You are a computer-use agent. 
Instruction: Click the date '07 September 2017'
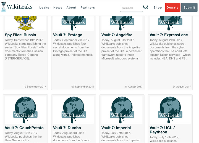click(x=83, y=87)
